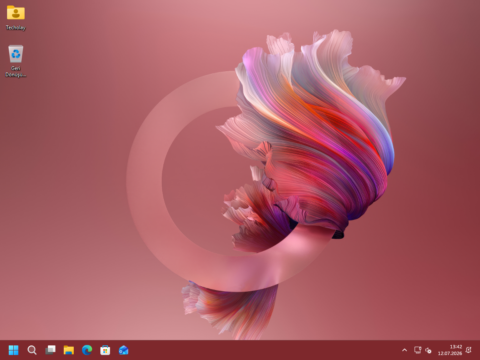Screen dimensions: 480x360
Task: Open Microsoft Store from the taskbar
Action: click(x=105, y=350)
